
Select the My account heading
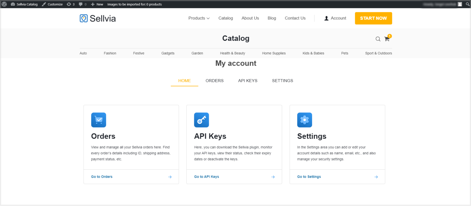(x=236, y=63)
